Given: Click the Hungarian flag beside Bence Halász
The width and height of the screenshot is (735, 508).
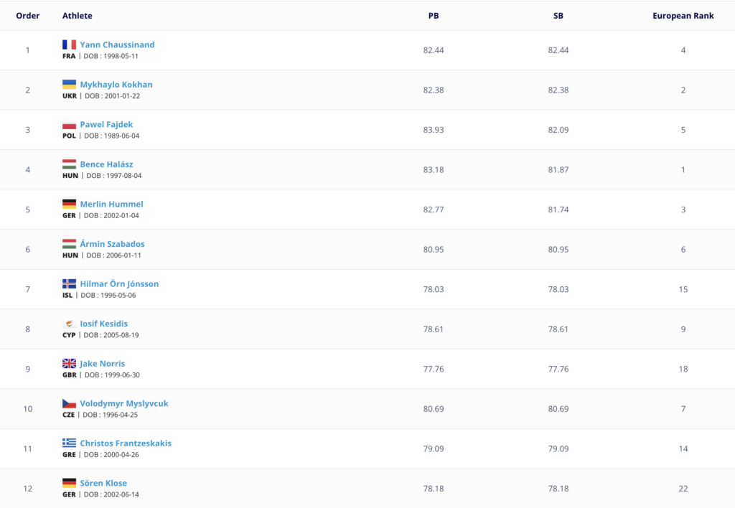Looking at the screenshot, I should click(x=69, y=164).
